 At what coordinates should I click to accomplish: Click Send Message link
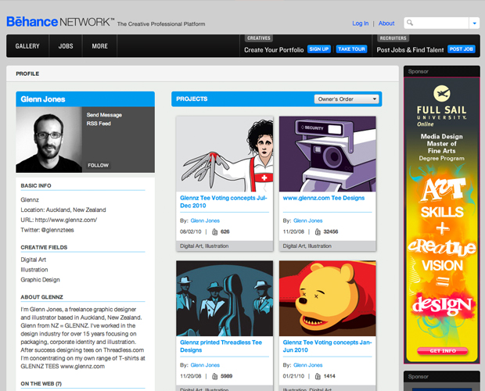coord(104,115)
